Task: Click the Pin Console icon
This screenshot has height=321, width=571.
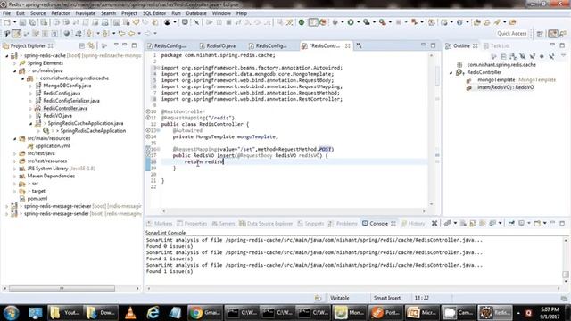Action: [x=511, y=223]
